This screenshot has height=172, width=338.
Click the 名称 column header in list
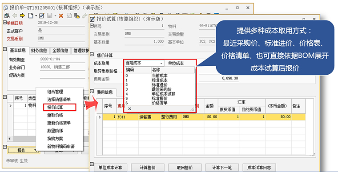pos(173,70)
